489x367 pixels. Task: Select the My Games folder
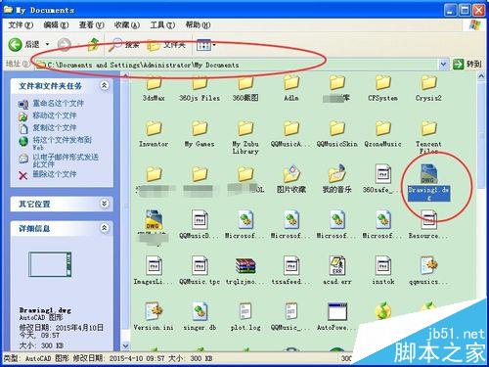[x=200, y=134]
